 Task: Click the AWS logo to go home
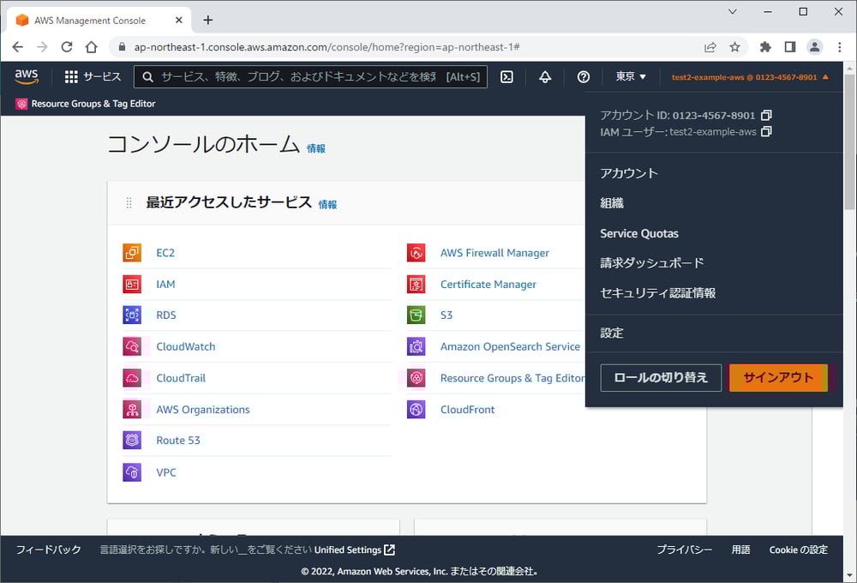pos(26,77)
